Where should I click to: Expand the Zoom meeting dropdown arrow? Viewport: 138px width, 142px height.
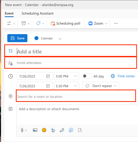106,24
